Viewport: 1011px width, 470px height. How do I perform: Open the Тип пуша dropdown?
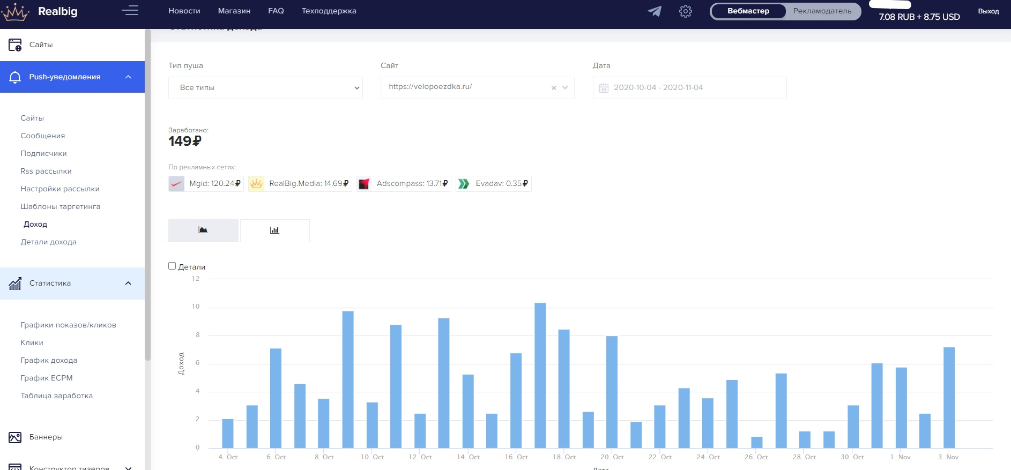[265, 88]
